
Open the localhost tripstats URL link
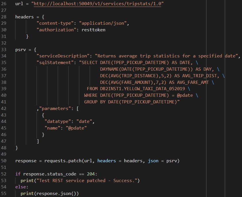[x=97, y=3]
